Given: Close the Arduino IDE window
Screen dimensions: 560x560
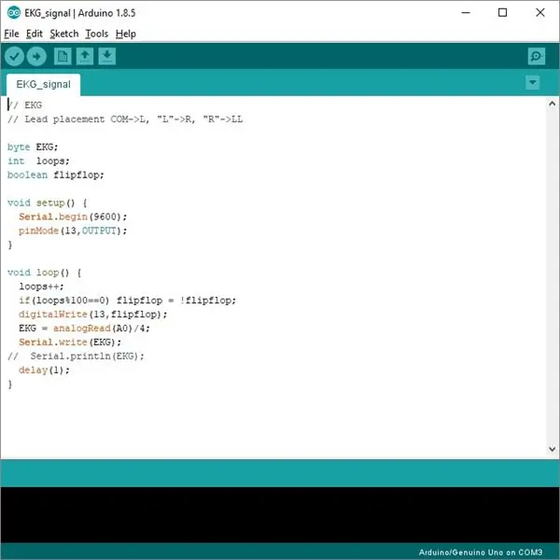Looking at the screenshot, I should click(540, 13).
